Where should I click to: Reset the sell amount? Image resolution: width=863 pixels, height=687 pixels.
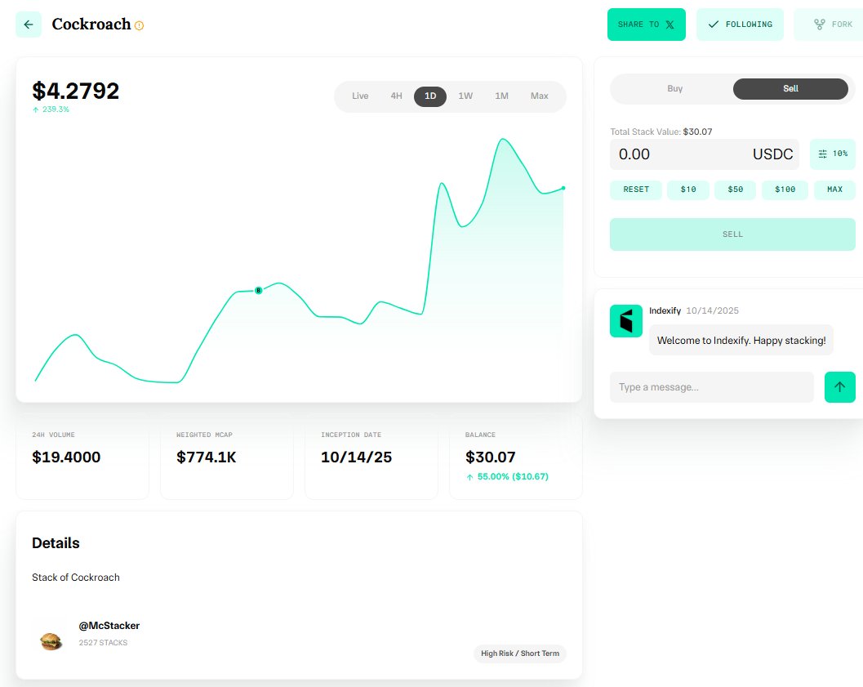(636, 190)
